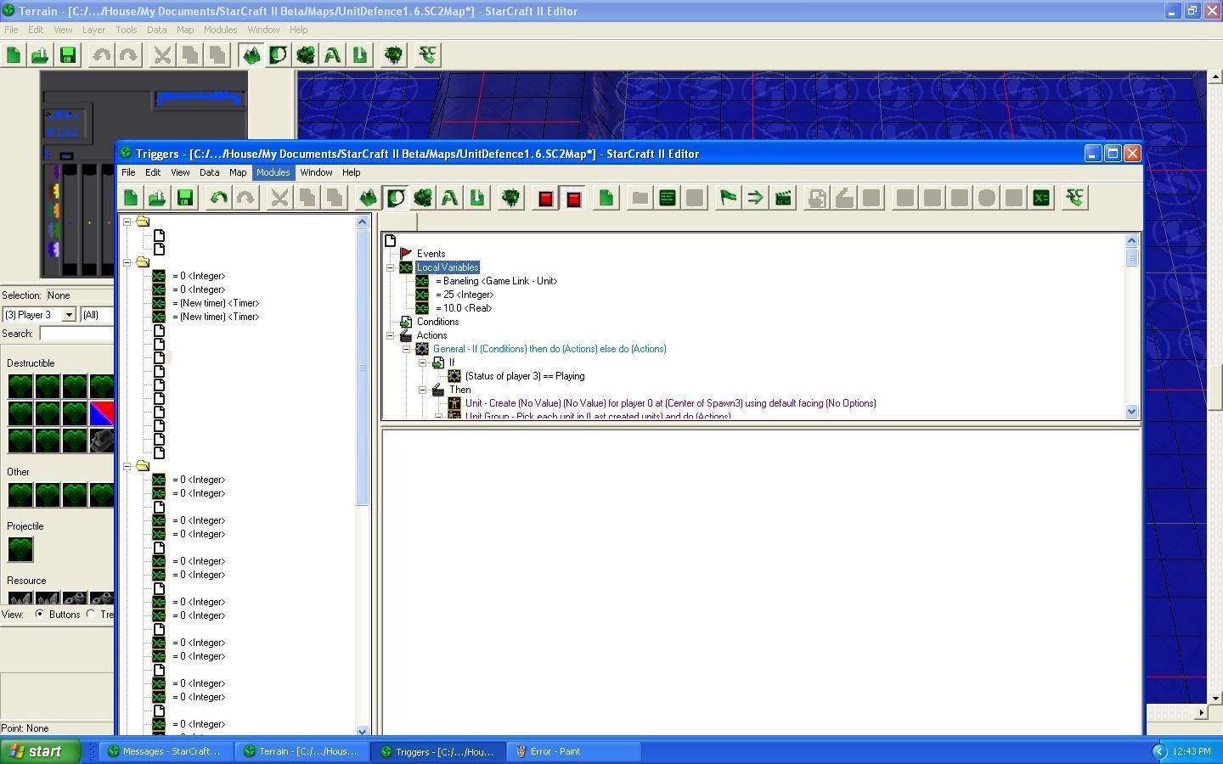Toggle second red square toolbar button
Screen dimensions: 1223x764
pos(573,198)
